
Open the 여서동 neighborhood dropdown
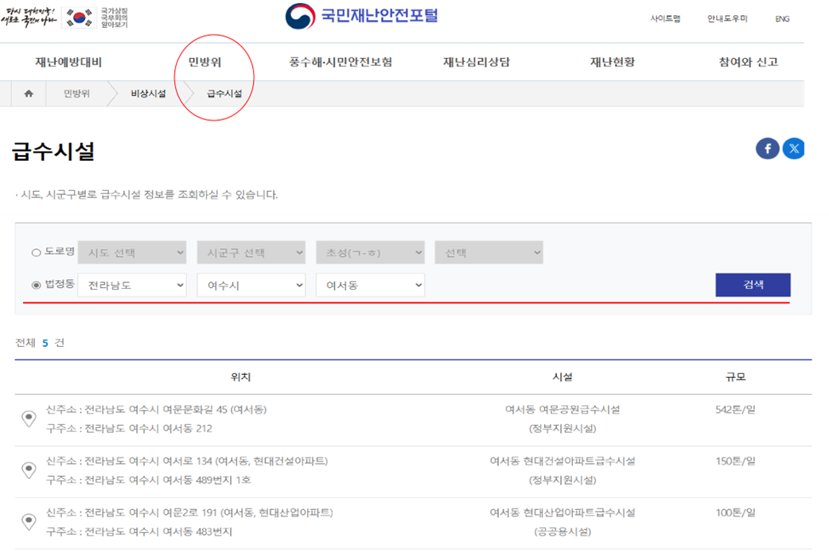point(369,285)
